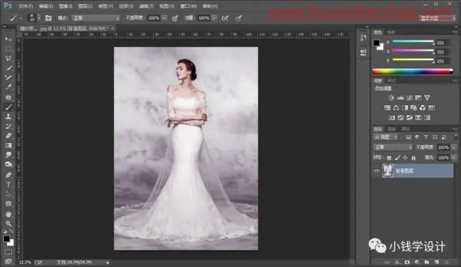Click the Curves adjustment icon
Screen dimensions: 461x267
(409, 98)
